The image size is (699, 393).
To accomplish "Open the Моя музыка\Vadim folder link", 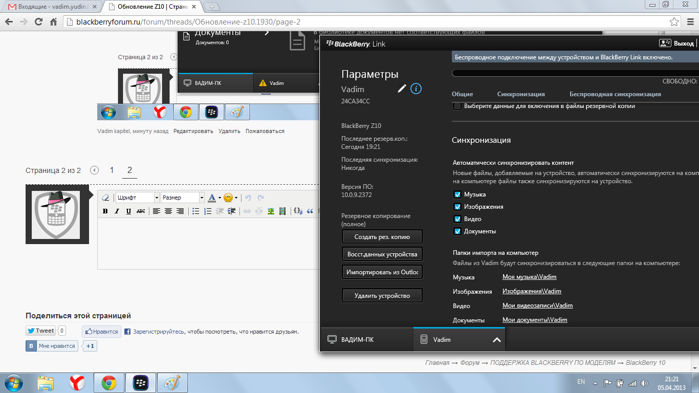I will 529,277.
